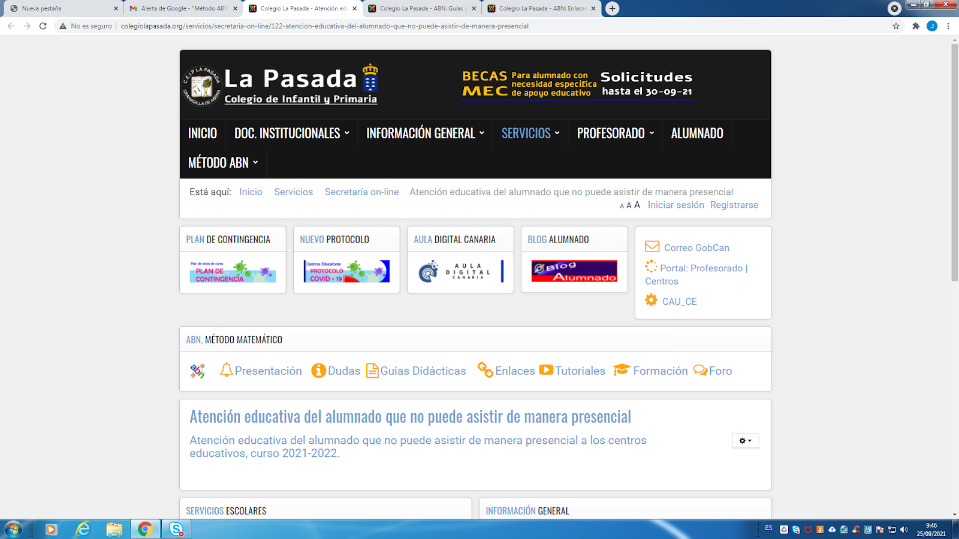The width and height of the screenshot is (959, 539).
Task: Click the Formación graduation cap icon
Action: tap(622, 370)
